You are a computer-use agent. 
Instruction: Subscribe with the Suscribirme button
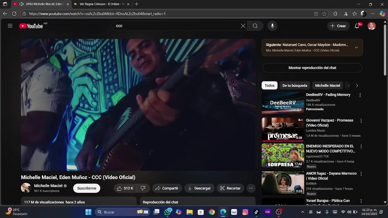point(87,188)
